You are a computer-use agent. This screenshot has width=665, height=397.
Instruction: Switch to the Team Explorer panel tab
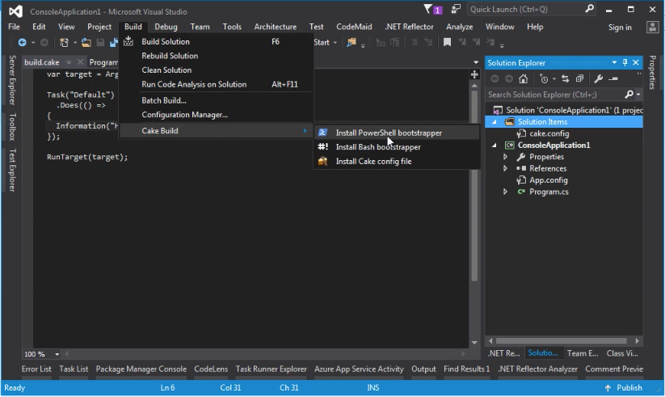583,353
